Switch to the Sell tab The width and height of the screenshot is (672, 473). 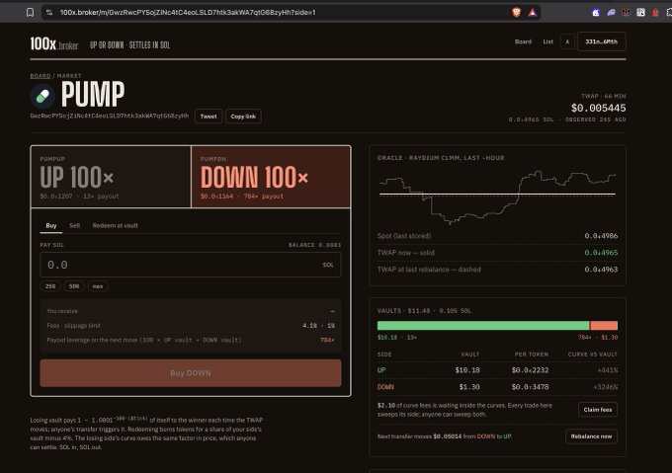click(x=74, y=225)
